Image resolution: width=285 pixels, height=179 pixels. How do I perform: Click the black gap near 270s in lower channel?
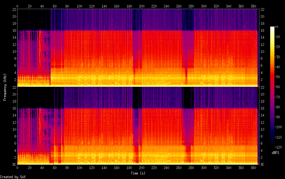(x=187, y=97)
